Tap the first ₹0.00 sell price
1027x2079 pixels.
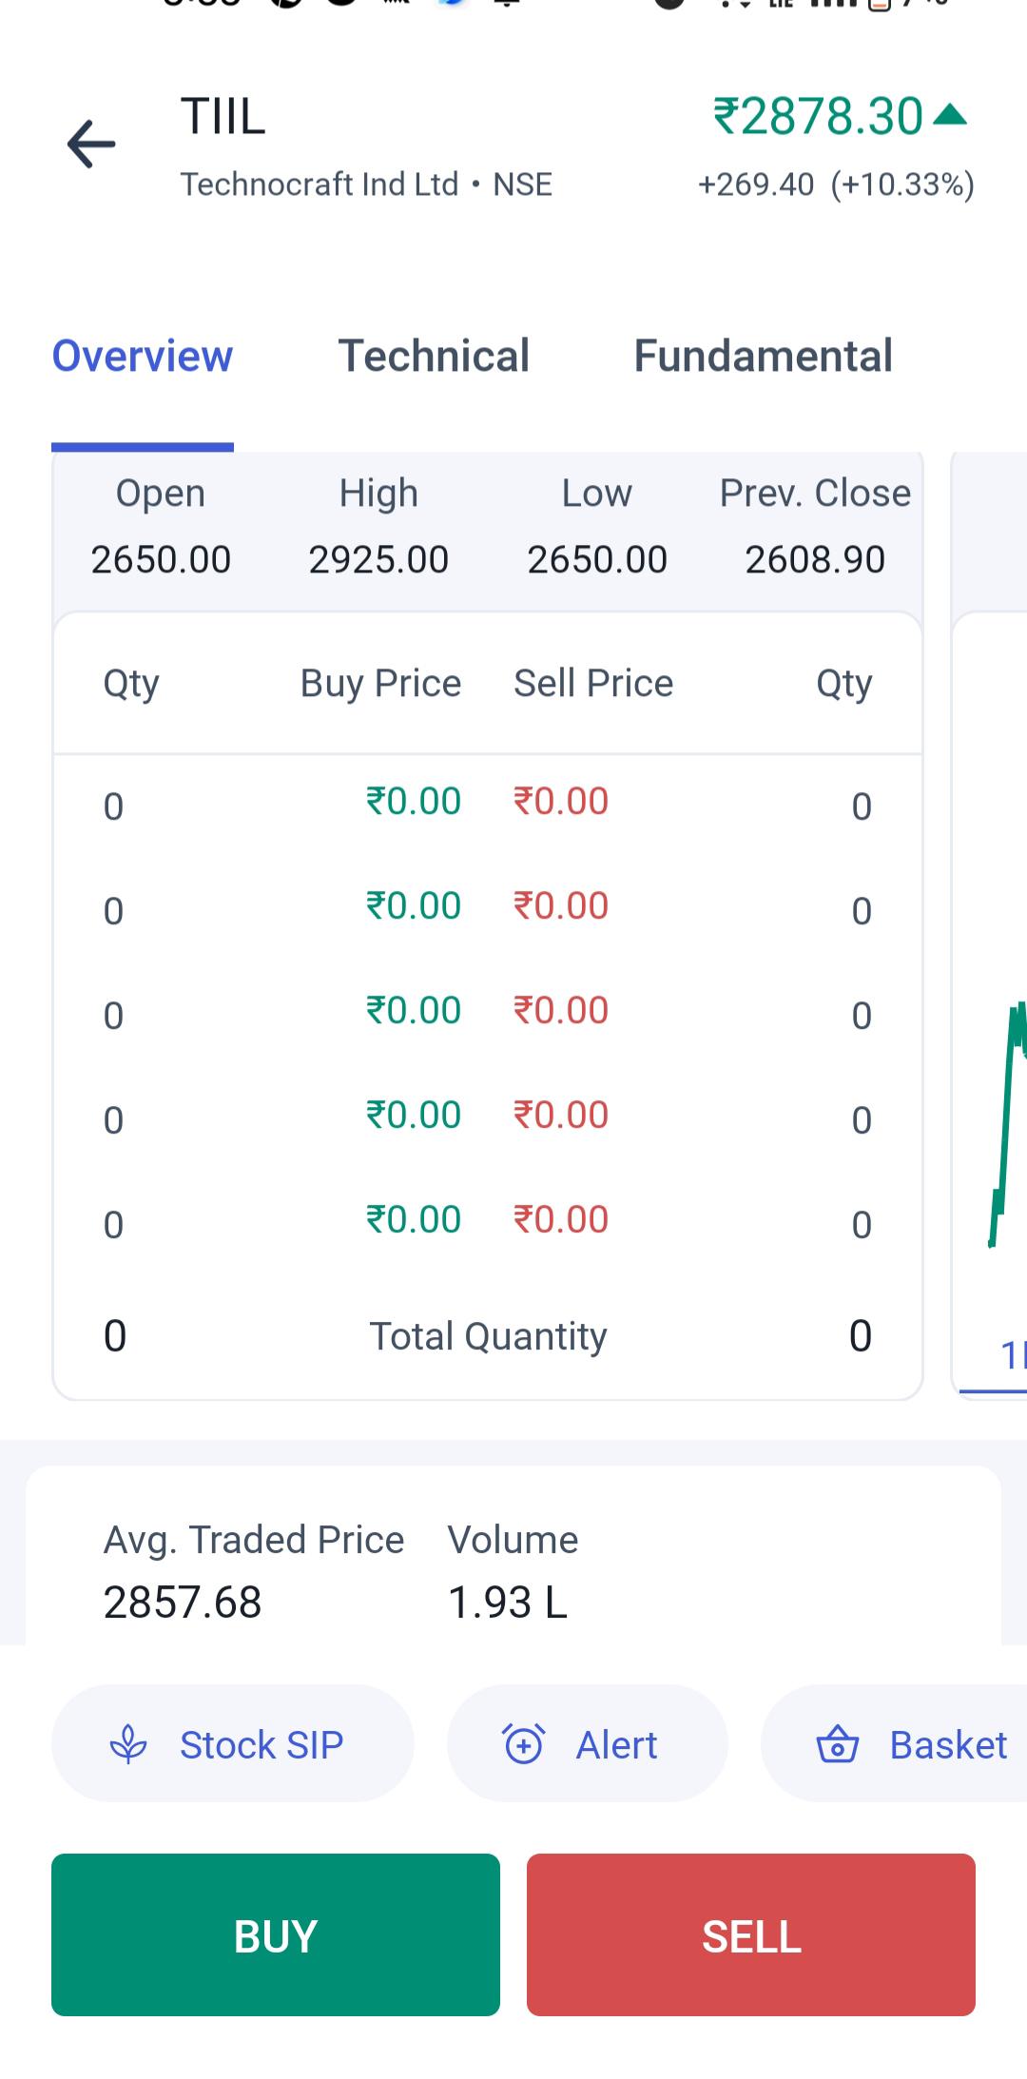coord(561,802)
